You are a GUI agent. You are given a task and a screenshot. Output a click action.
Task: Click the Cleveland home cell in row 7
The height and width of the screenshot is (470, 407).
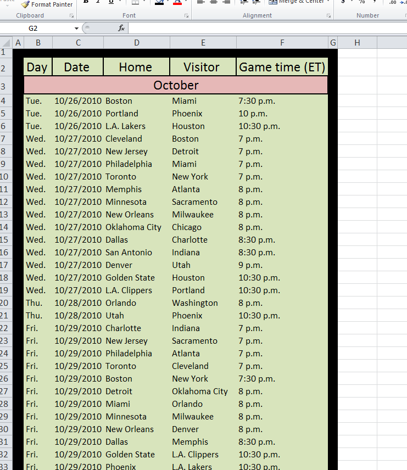137,139
